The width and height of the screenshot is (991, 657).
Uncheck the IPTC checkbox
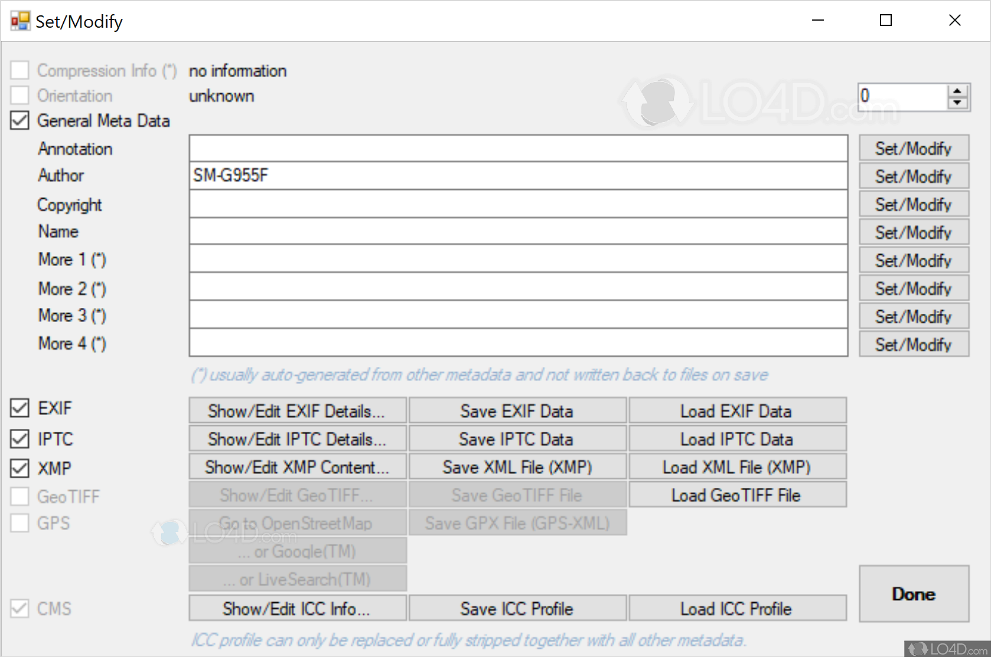coord(19,438)
